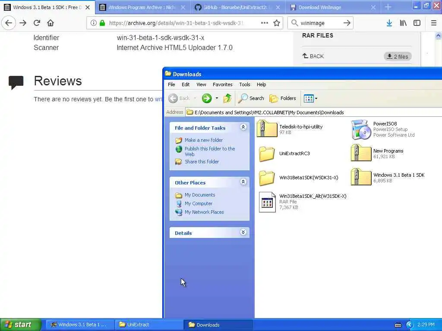
Task: Toggle Firefox sidebar icon
Action: (x=417, y=23)
